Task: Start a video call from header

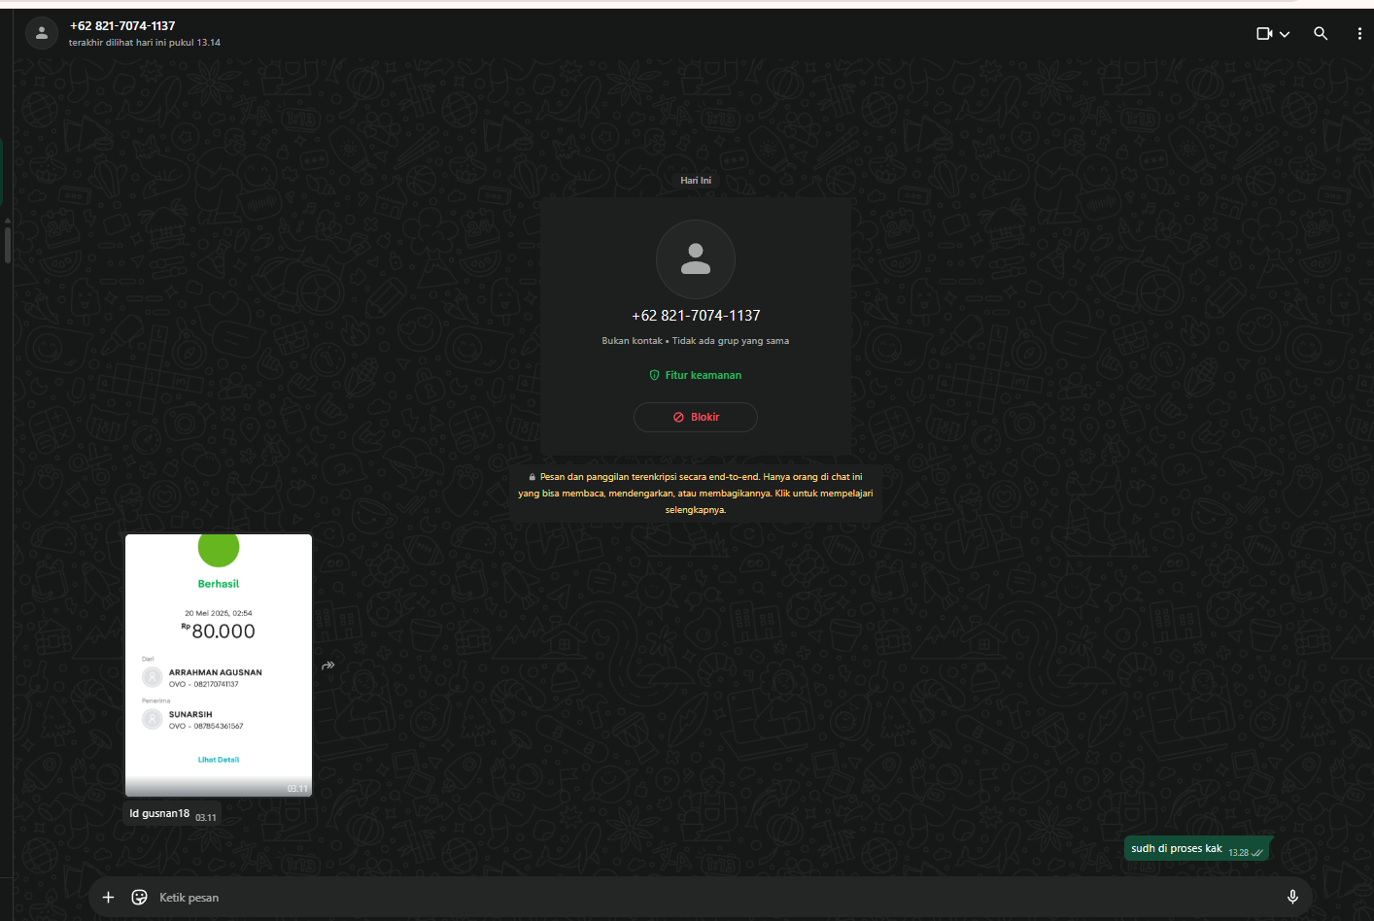Action: coord(1264,33)
